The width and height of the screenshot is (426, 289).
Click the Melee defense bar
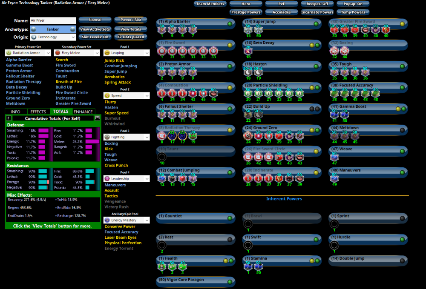coord(92,141)
